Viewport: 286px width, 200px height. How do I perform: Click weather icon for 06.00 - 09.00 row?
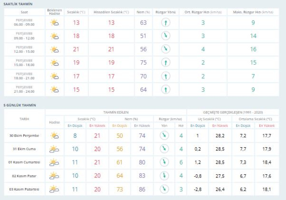pyautogui.click(x=55, y=23)
